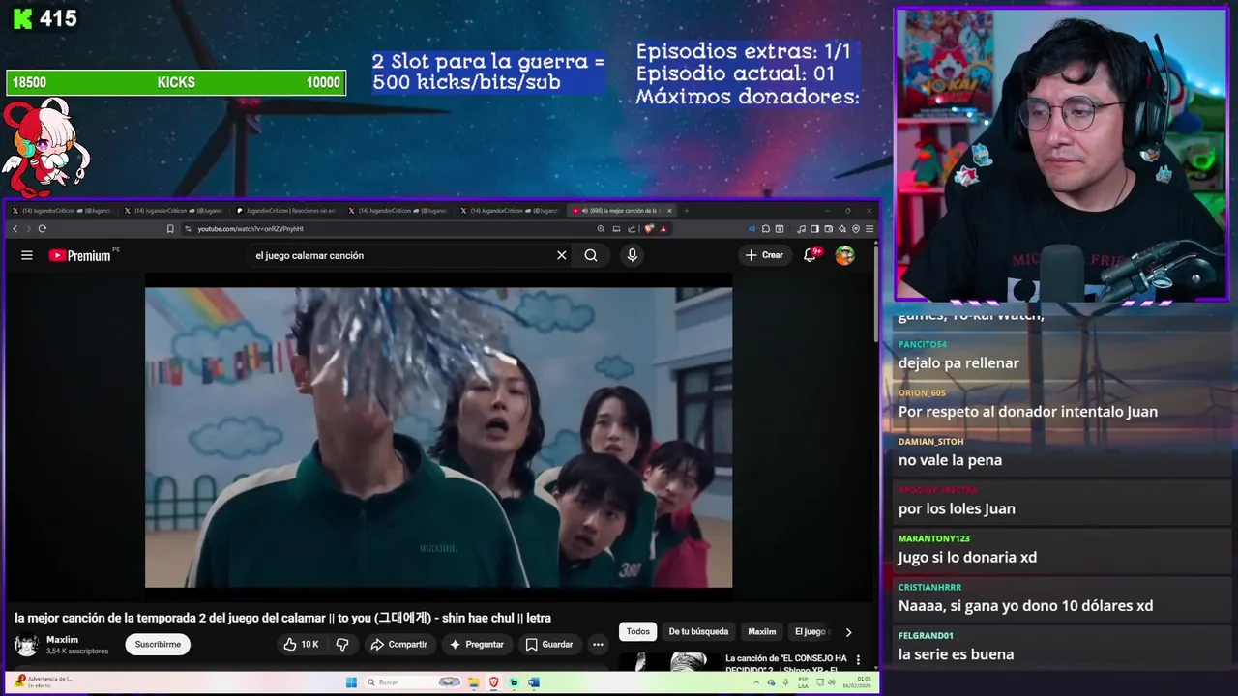Start voice search with the microphone icon
1238x696 pixels.
(632, 255)
